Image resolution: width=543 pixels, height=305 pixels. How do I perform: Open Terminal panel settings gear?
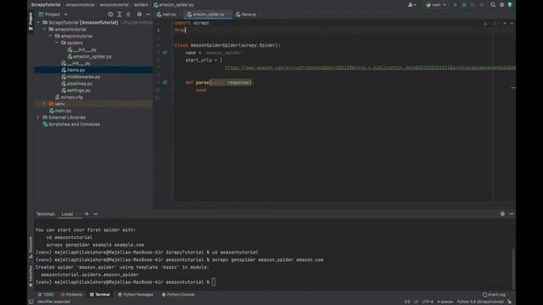[502, 214]
